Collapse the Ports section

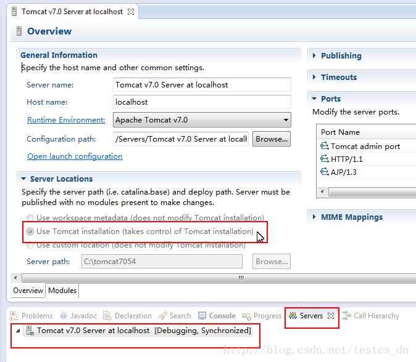coord(314,99)
